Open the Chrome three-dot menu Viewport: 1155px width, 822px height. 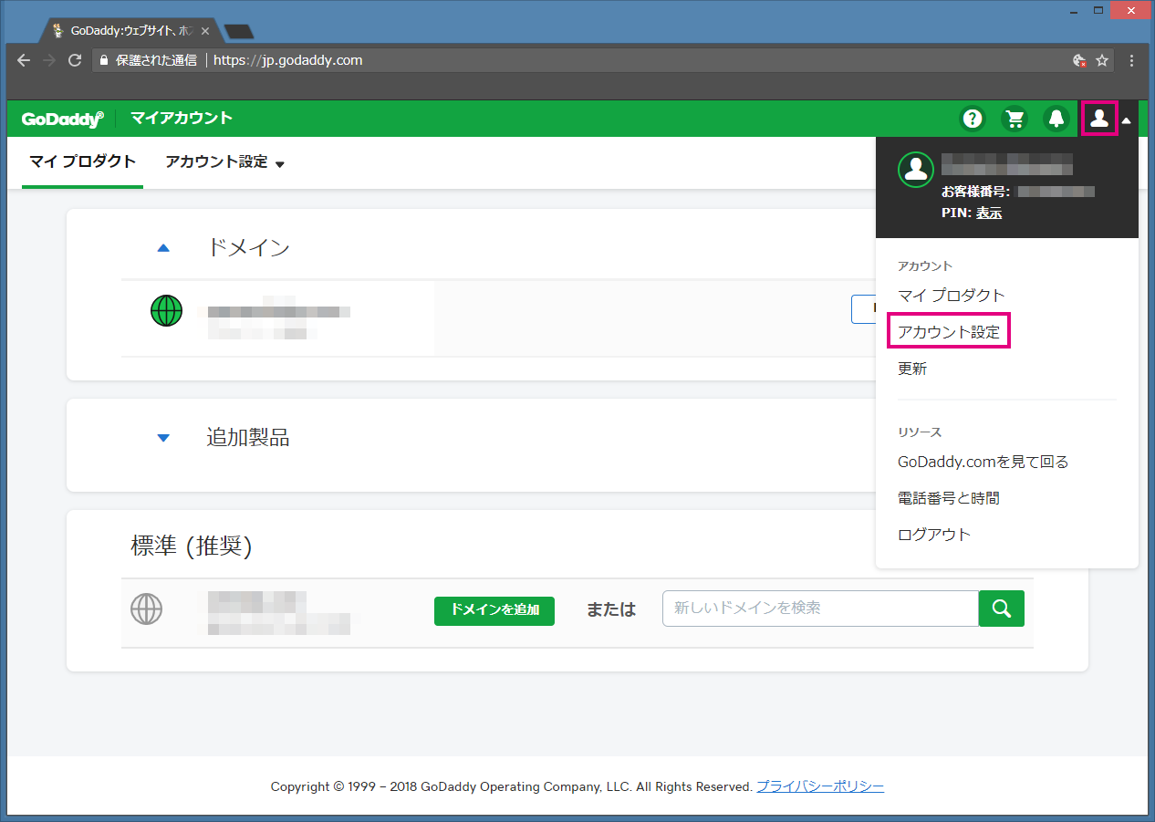tap(1132, 60)
